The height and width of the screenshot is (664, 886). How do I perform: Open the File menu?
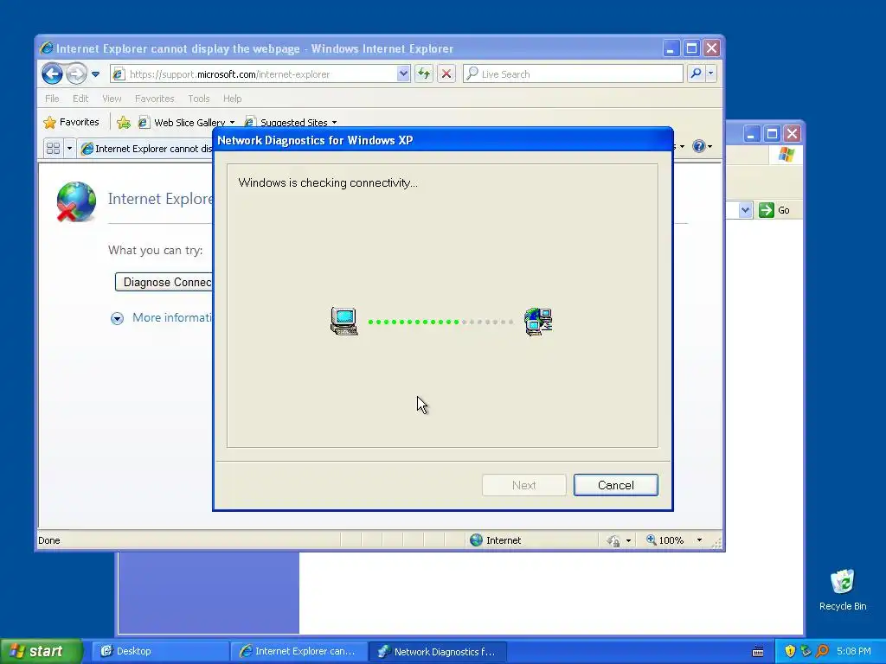coord(52,99)
